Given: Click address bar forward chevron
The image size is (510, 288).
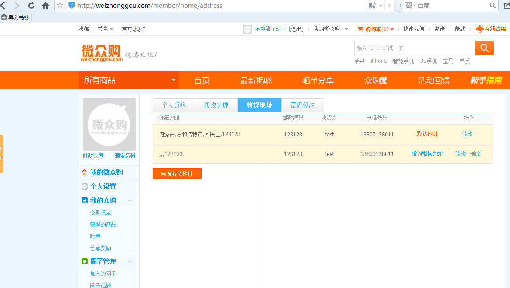Looking at the screenshot, I should click(x=389, y=6).
